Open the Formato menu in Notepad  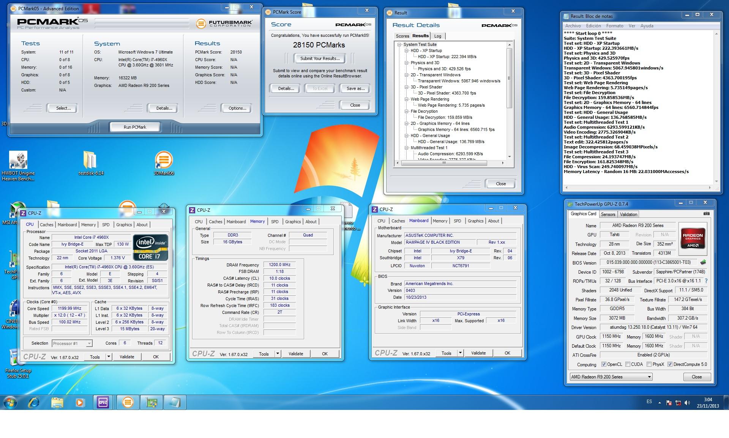click(x=615, y=26)
